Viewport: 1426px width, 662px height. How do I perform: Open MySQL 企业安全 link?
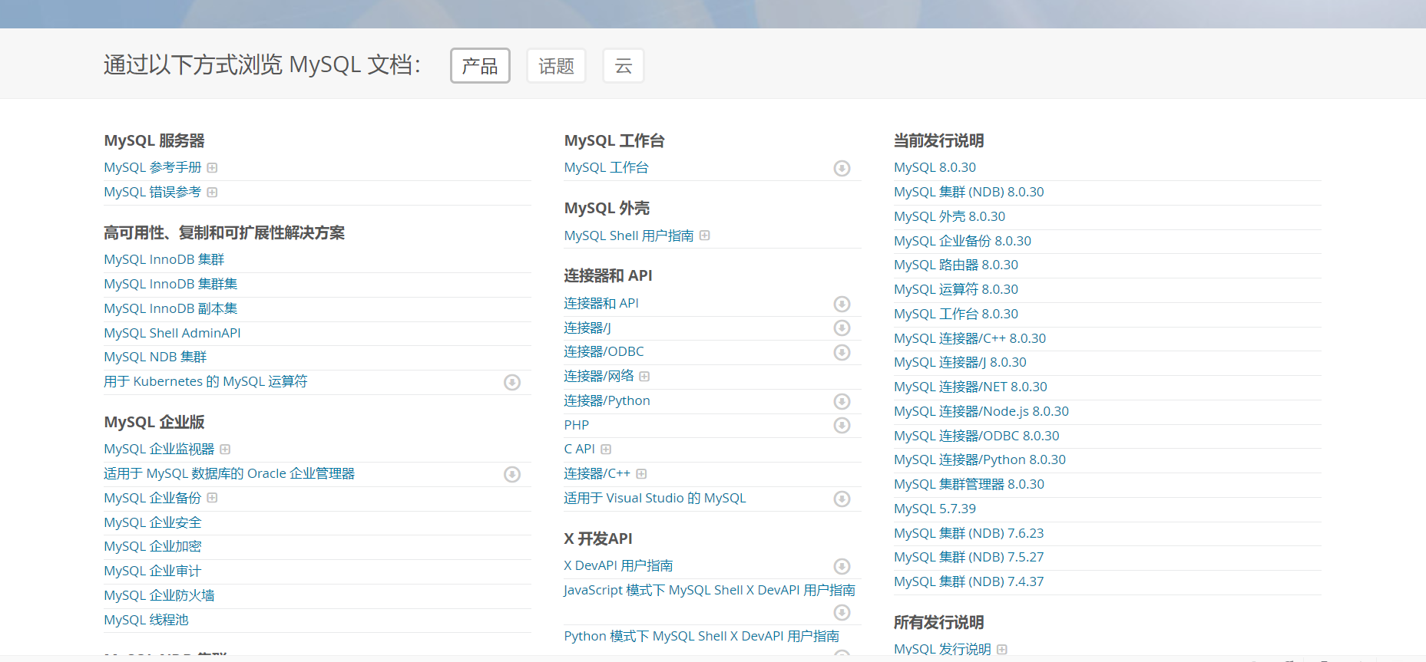tap(153, 522)
